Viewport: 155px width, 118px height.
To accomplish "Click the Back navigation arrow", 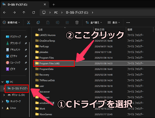I will click(5, 12).
